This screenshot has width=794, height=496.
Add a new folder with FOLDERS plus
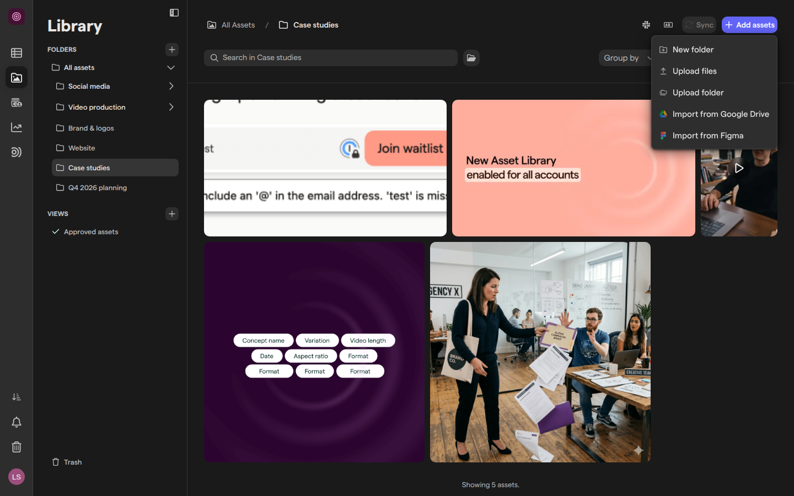[172, 50]
